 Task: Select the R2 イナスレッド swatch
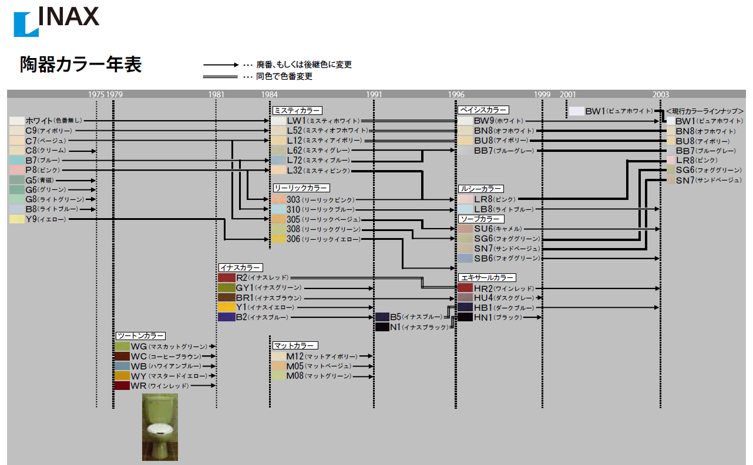[x=226, y=278]
